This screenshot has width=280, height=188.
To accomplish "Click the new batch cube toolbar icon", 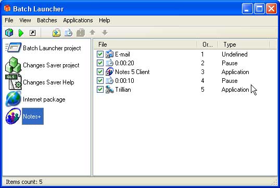I will 9,33.
